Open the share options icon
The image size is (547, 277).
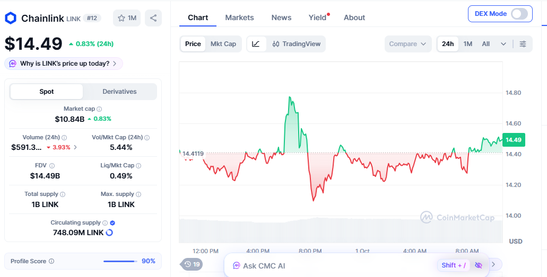coord(153,18)
